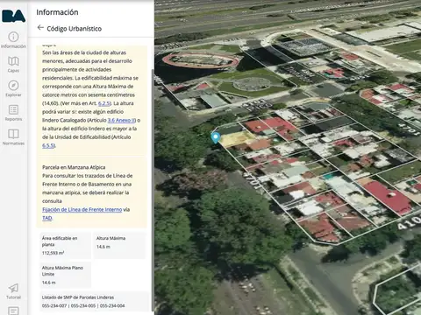This screenshot has height=315, width=421.
Task: Click Listado de SMP de Parcelas Linderas label
Action: (x=78, y=297)
